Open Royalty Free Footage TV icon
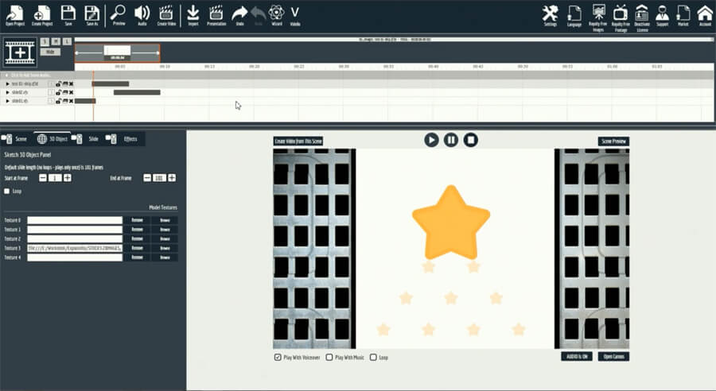Image resolution: width=716 pixels, height=391 pixels. [x=621, y=17]
